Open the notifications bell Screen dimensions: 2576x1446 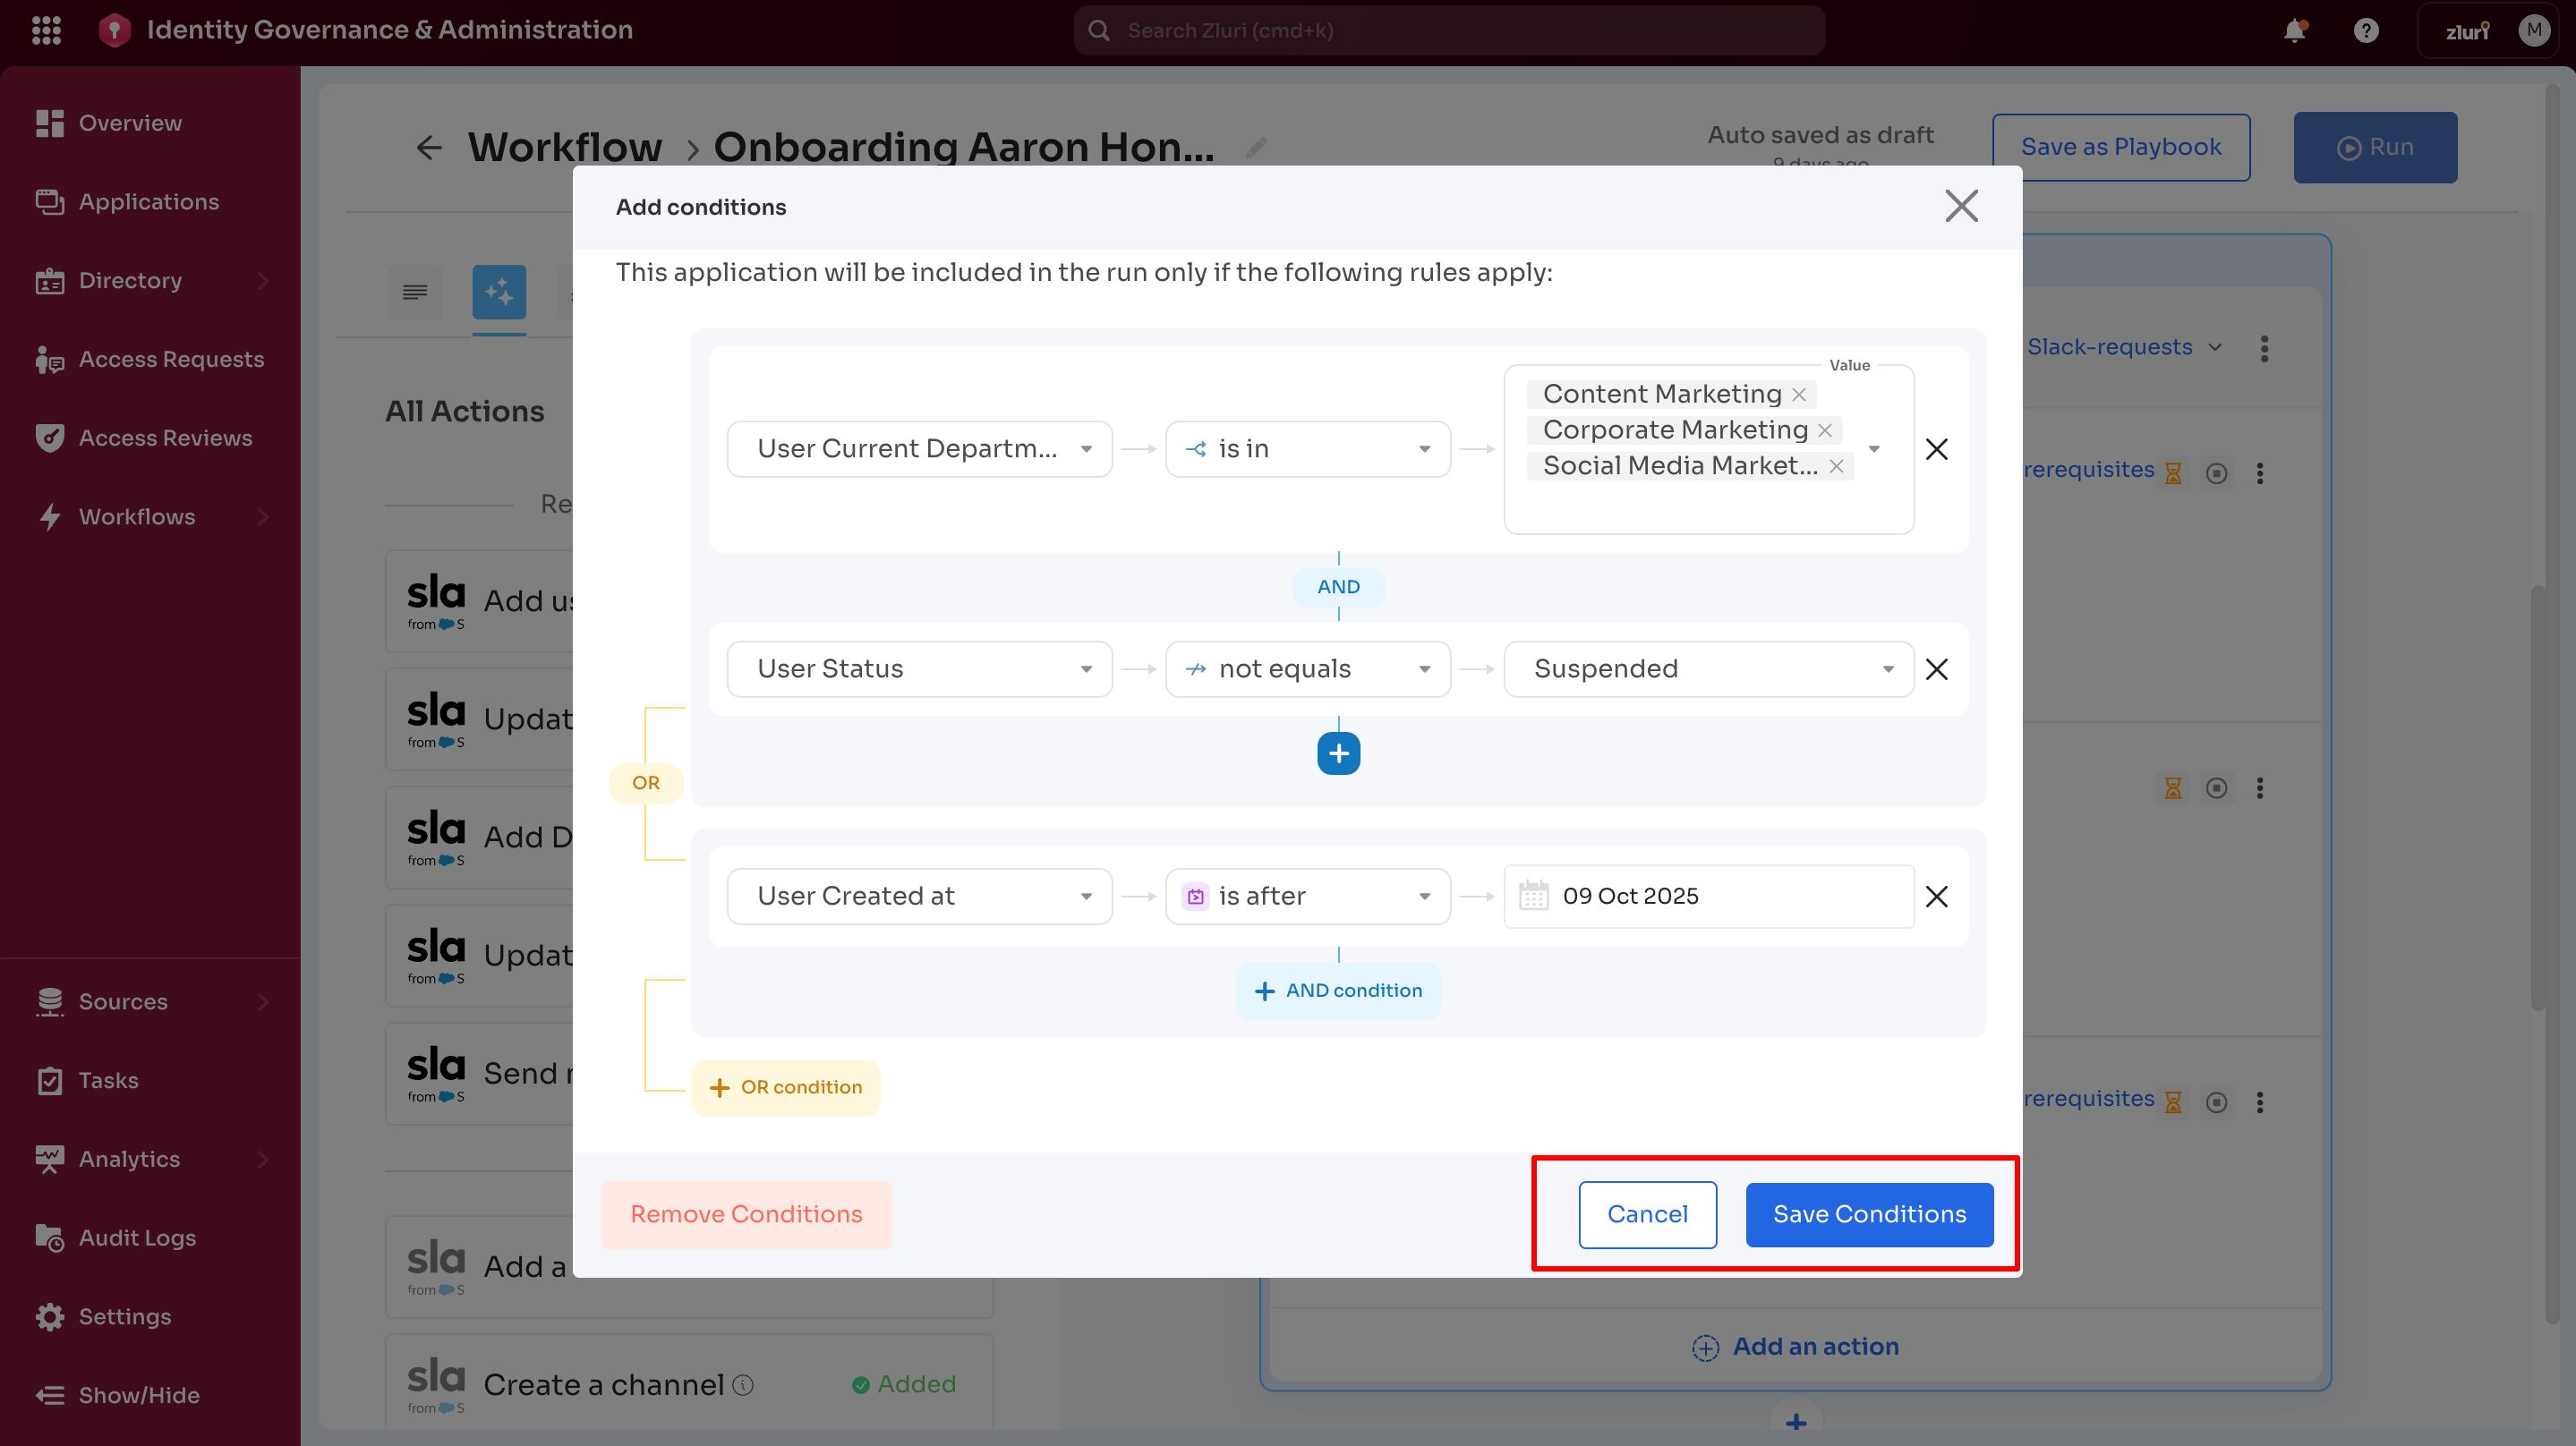(x=2294, y=31)
